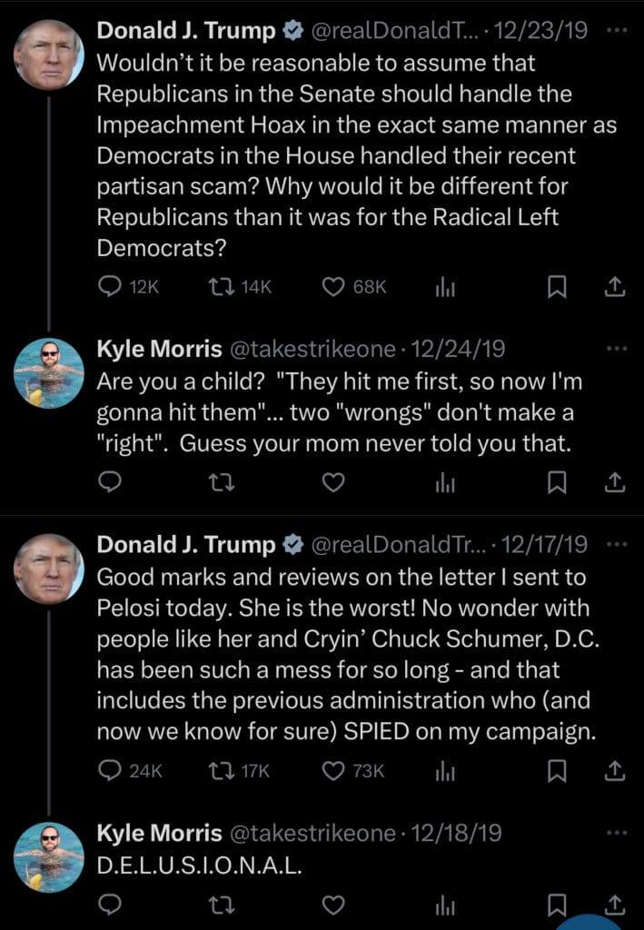Tap Trump's profile picture on the 12/23/19 tweet
Image resolution: width=644 pixels, height=930 pixels.
49,54
